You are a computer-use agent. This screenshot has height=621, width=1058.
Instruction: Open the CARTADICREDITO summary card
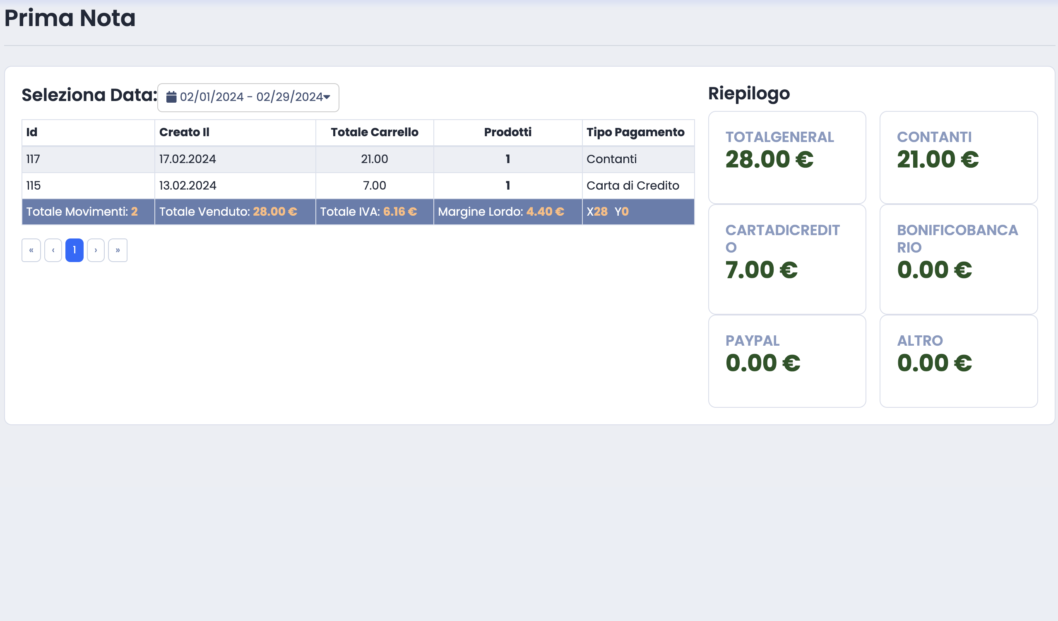click(x=787, y=260)
